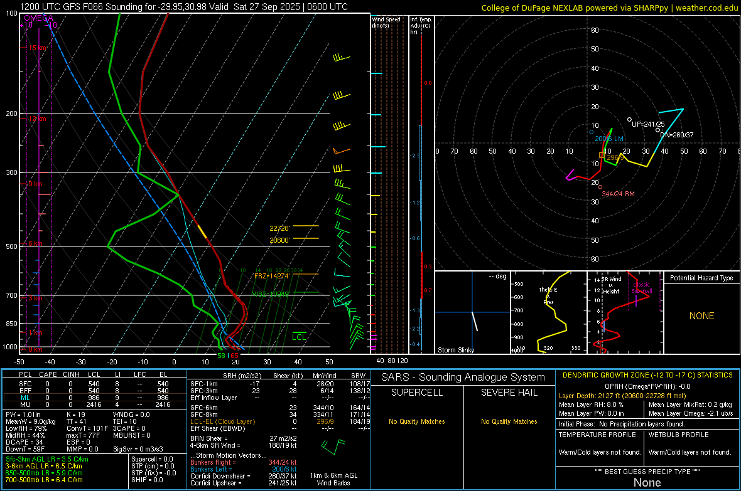Click the CAPE column header

(x=48, y=374)
